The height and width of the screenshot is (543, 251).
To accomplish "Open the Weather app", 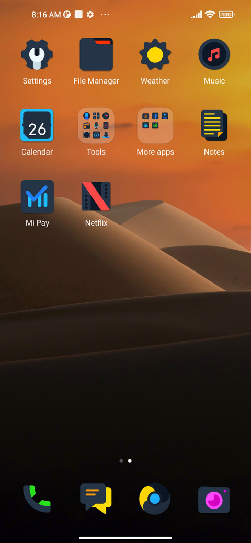I will (x=155, y=54).
